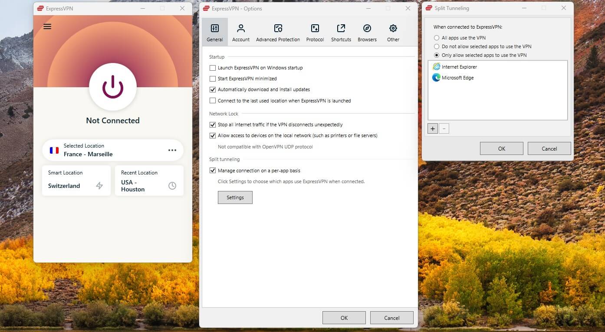The width and height of the screenshot is (605, 332).
Task: Click the Microsoft Edge icon in the app list
Action: tap(436, 78)
